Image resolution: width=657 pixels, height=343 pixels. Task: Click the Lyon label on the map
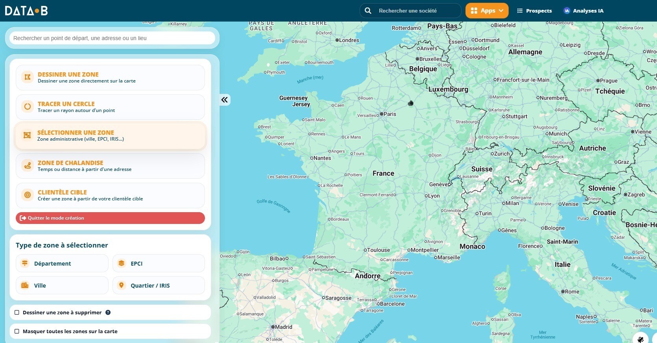(x=434, y=196)
